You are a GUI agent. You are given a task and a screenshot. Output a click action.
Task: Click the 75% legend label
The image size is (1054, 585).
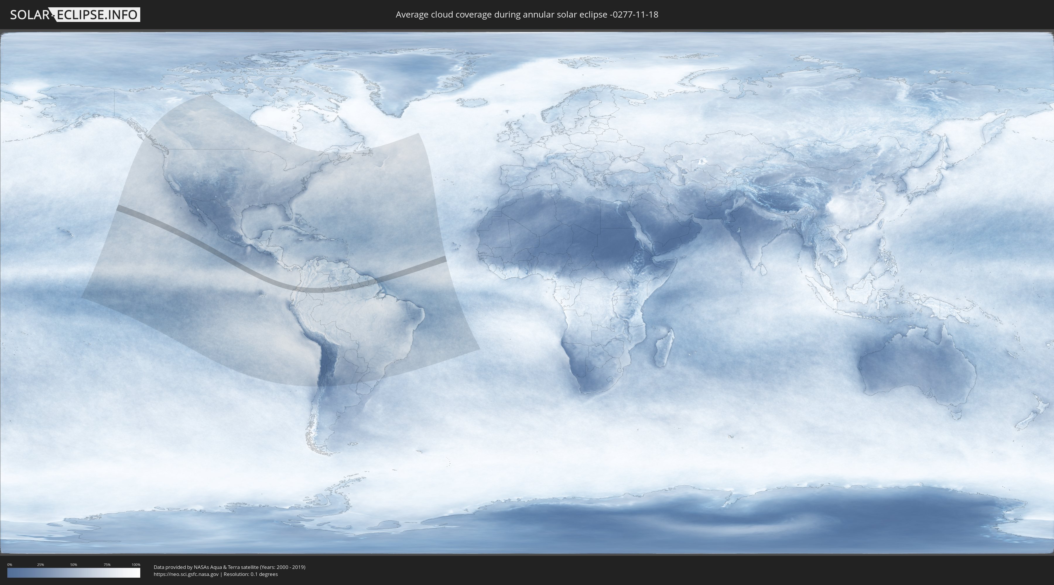(x=107, y=565)
